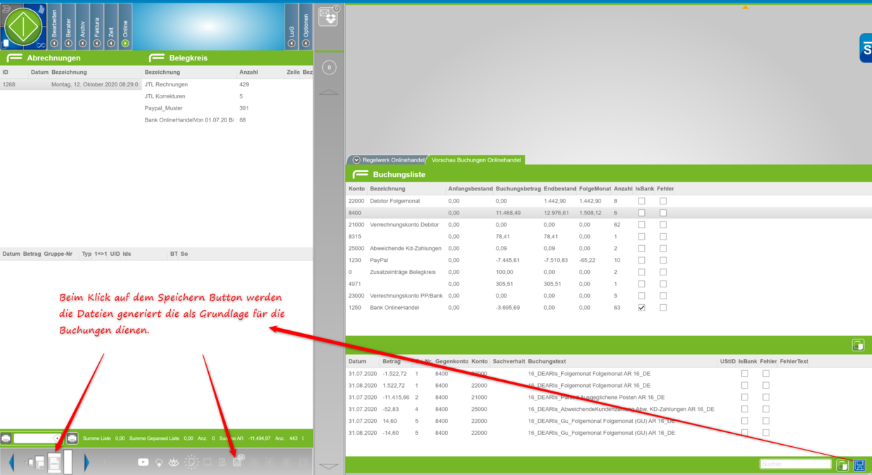Select the Paypal_Muster Belegkreis entry
872x475 pixels.
pyautogui.click(x=162, y=108)
